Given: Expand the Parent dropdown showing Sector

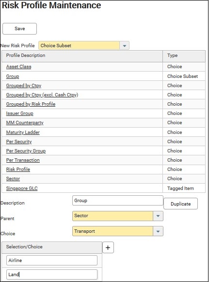Looking at the screenshot, I should point(158,216).
